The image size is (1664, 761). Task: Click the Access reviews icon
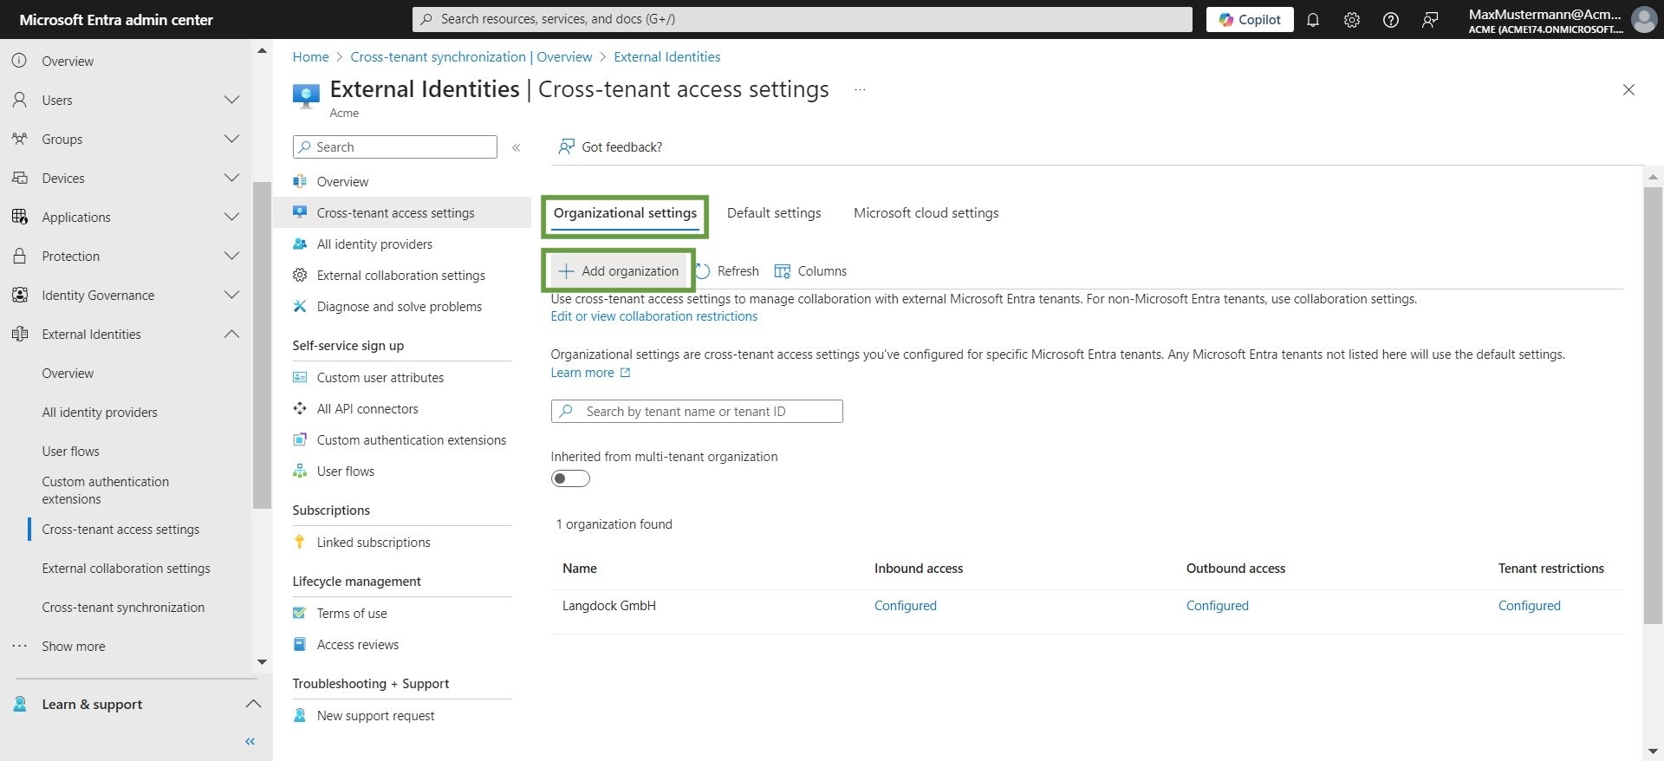tap(300, 644)
